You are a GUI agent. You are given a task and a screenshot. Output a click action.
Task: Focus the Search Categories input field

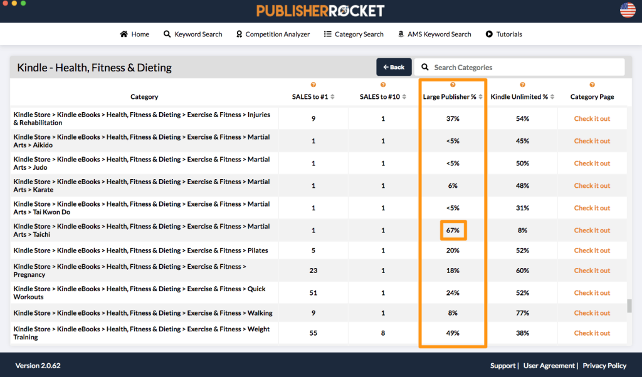tap(520, 67)
